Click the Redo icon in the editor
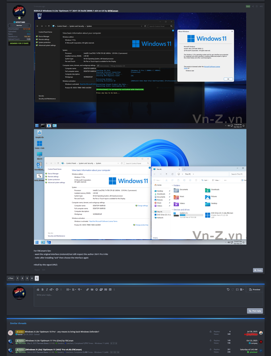This screenshot has height=356, width=271. [x=233, y=290]
